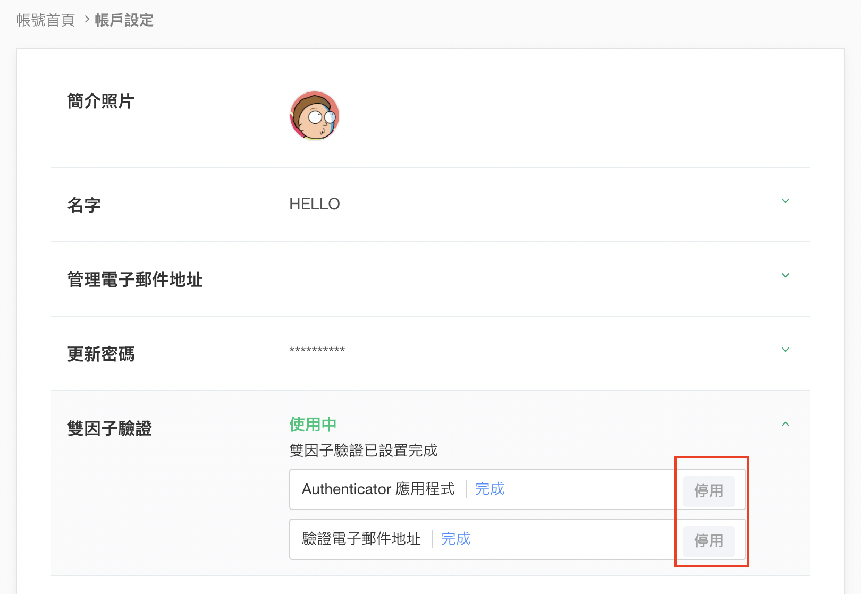The height and width of the screenshot is (594, 861).
Task: Click the 更新密碼 label
Action: click(101, 354)
